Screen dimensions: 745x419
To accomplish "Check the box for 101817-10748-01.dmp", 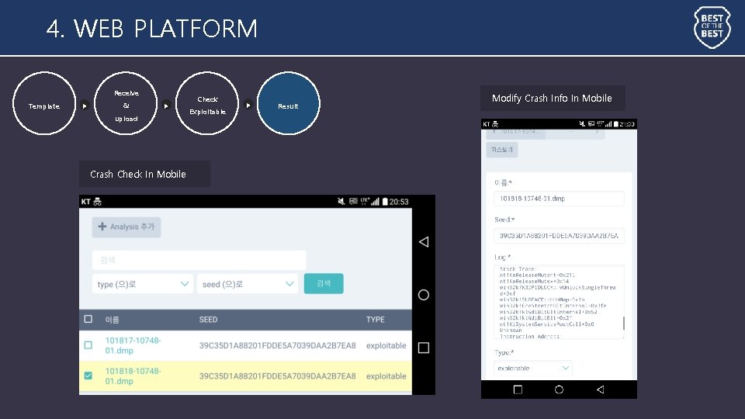I will [88, 345].
